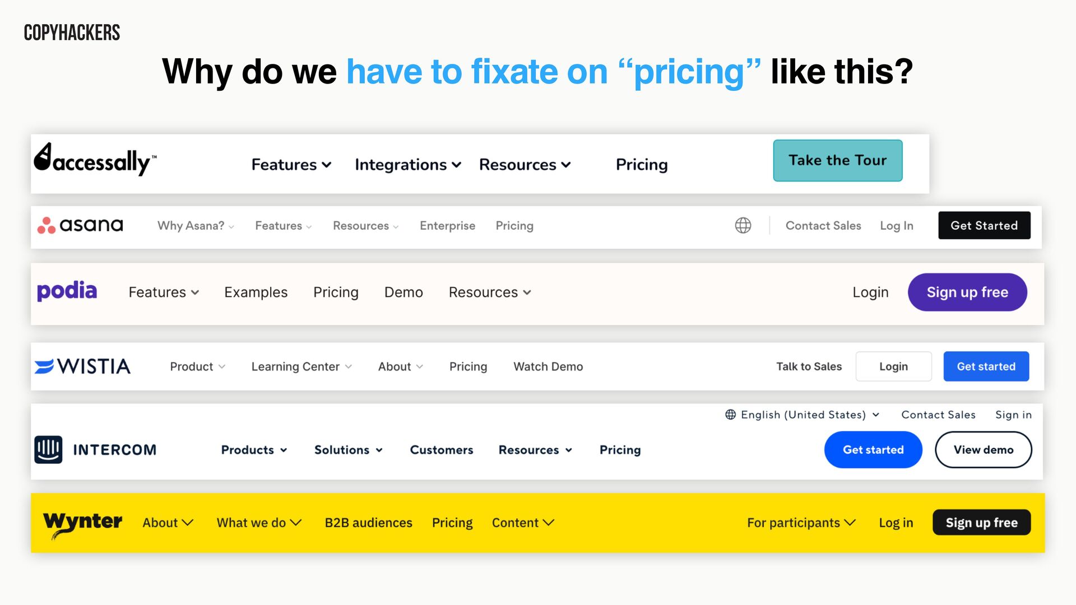Expand Wynter For participants menu

click(801, 523)
